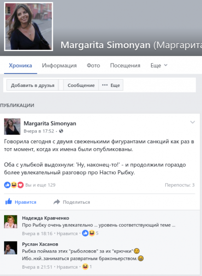Viewport: 202px width, 276px height.
Task: Click the like reaction on Надежда Кравченко's comment
Action: pyautogui.click(x=85, y=233)
